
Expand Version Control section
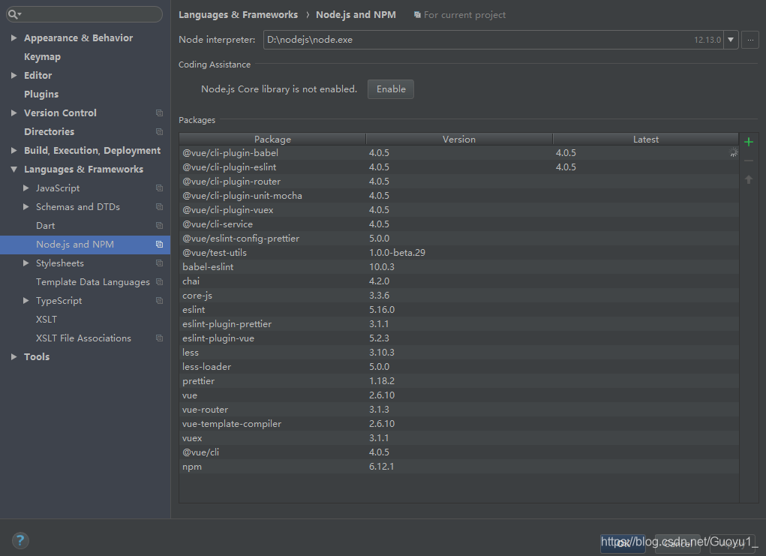(x=14, y=113)
